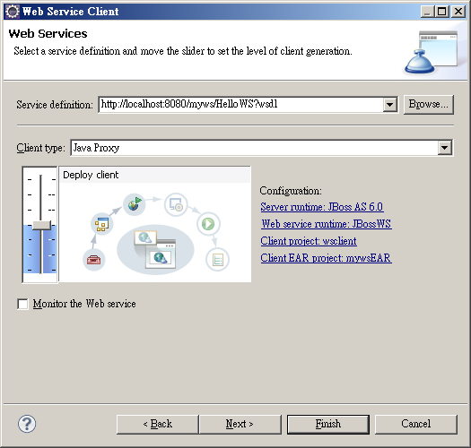
Task: Click the client generation slider thumb
Action: (41, 225)
